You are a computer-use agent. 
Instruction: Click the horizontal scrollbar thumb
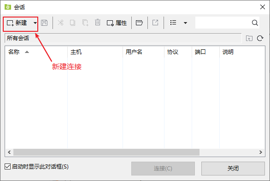(x=106, y=152)
